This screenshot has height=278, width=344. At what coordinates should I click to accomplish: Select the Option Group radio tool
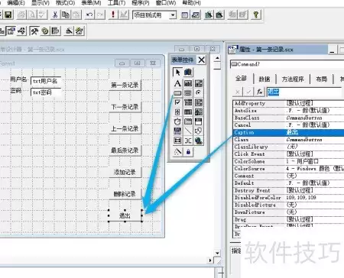[199, 92]
